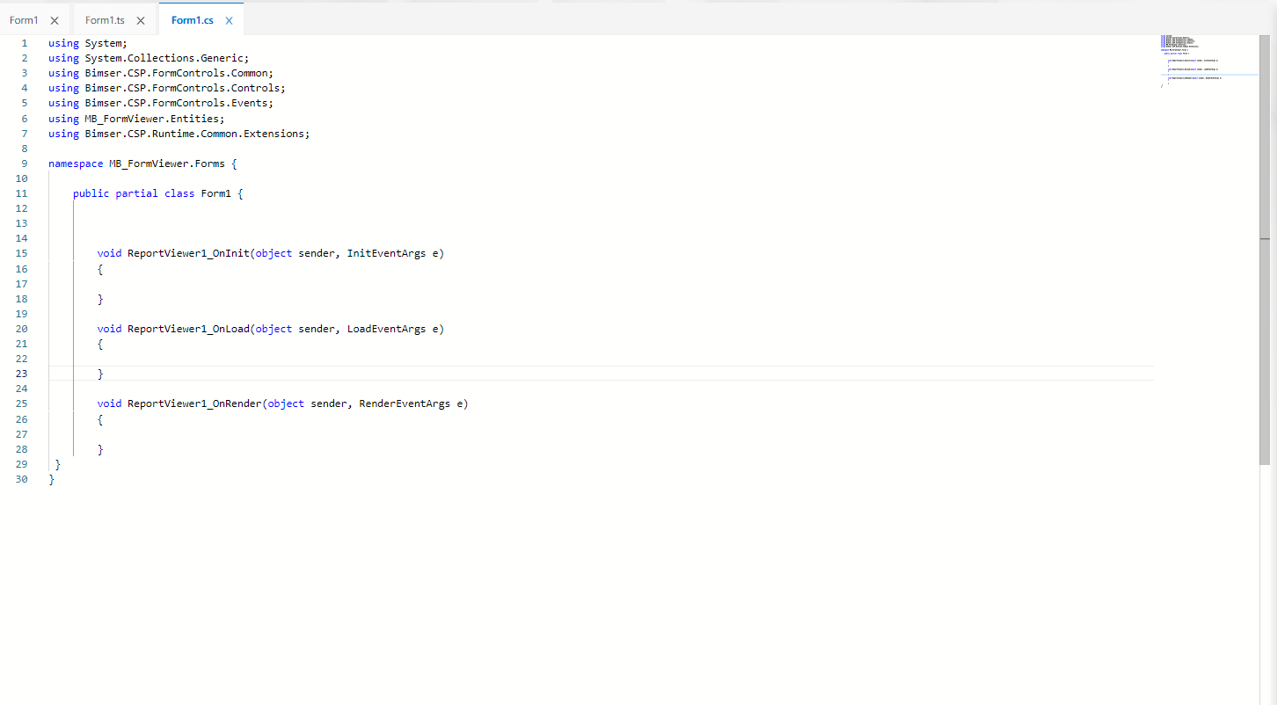Click 'Bimser.CSP.FormControls.Controls' text
The height and width of the screenshot is (705, 1277).
tap(182, 88)
